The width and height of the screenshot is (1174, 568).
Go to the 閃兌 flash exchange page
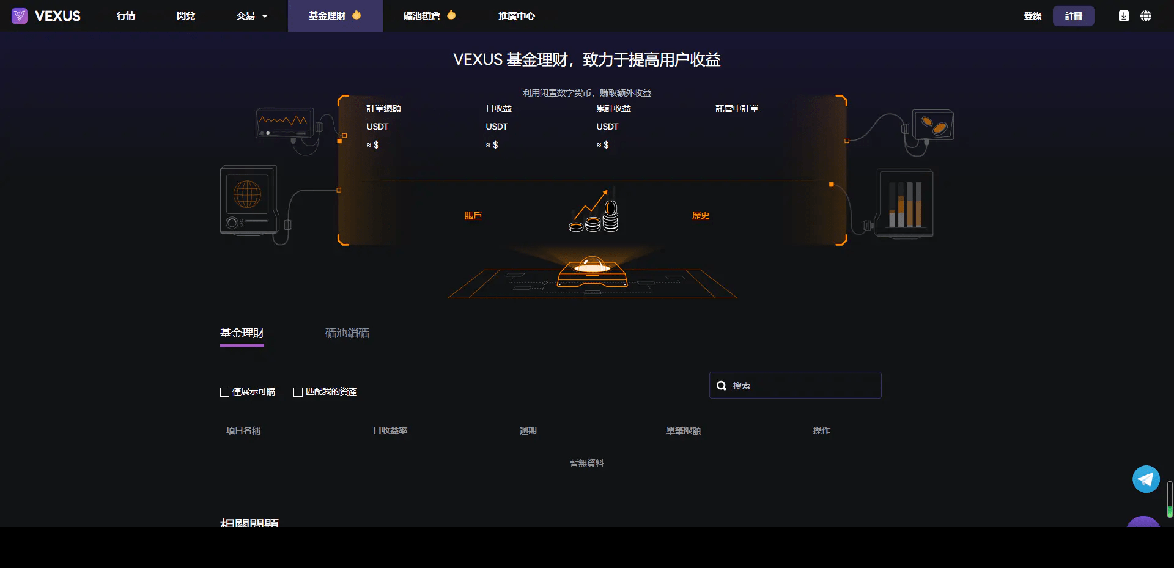click(x=186, y=16)
